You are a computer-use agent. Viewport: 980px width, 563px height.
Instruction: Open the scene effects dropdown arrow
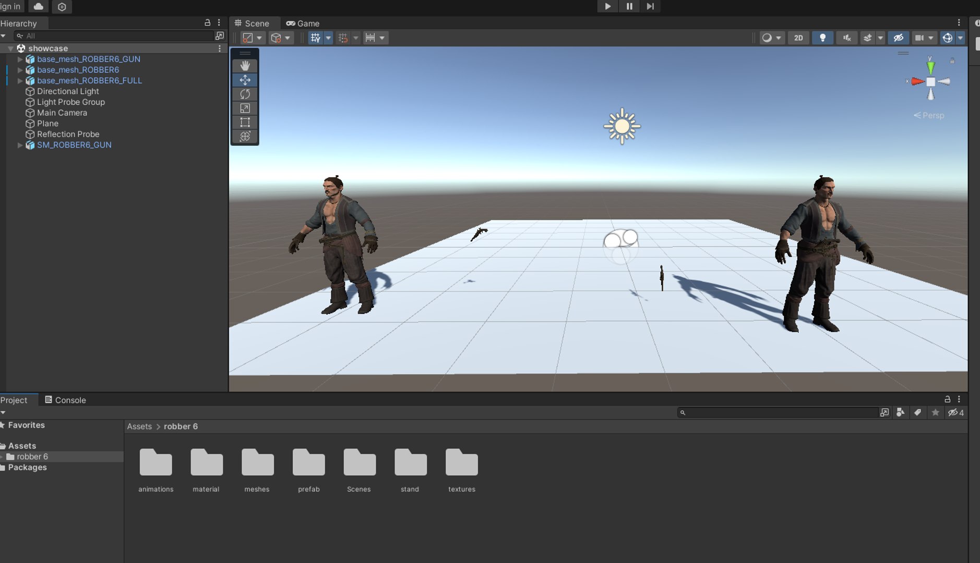[x=880, y=38]
